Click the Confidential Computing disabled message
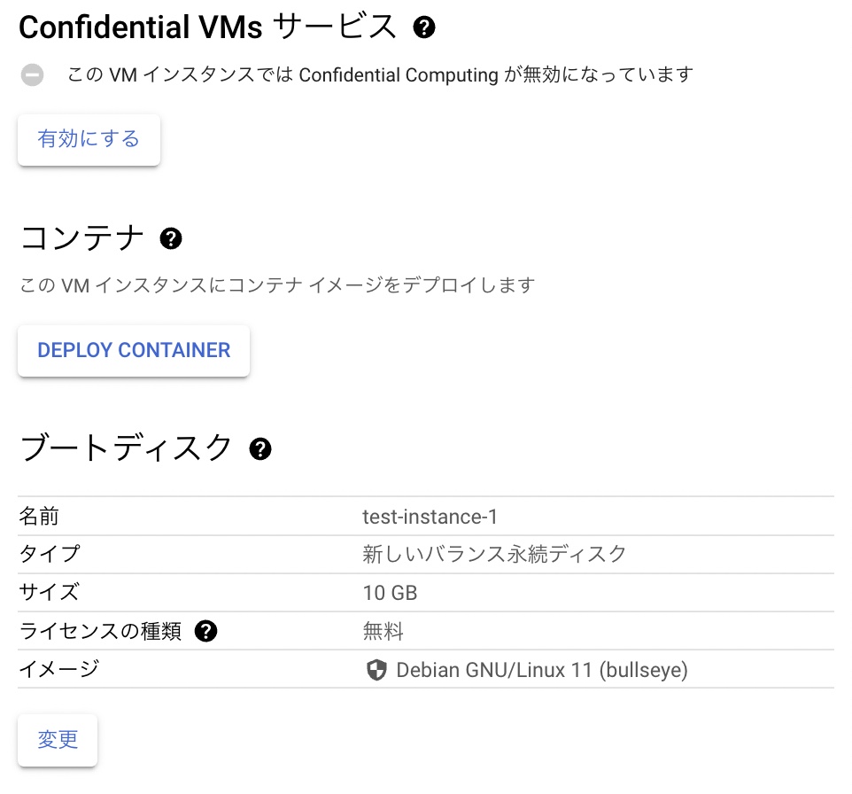Image resolution: width=852 pixels, height=794 pixels. 381,74
